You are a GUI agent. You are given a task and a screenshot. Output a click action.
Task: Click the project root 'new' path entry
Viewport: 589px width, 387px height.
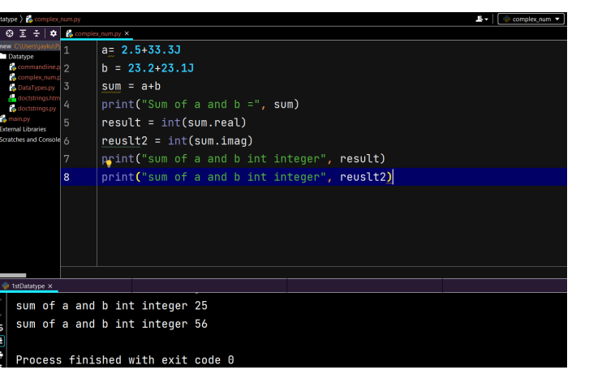pyautogui.click(x=30, y=46)
